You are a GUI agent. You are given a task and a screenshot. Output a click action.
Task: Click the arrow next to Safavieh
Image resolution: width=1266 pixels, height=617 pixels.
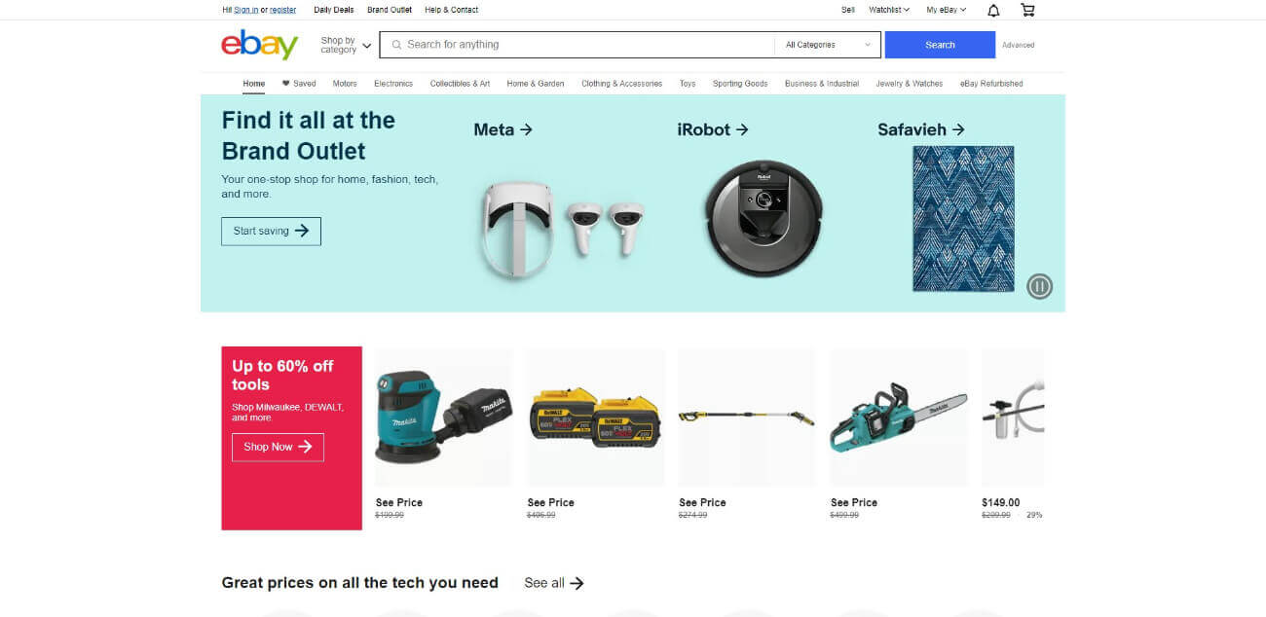click(x=957, y=129)
